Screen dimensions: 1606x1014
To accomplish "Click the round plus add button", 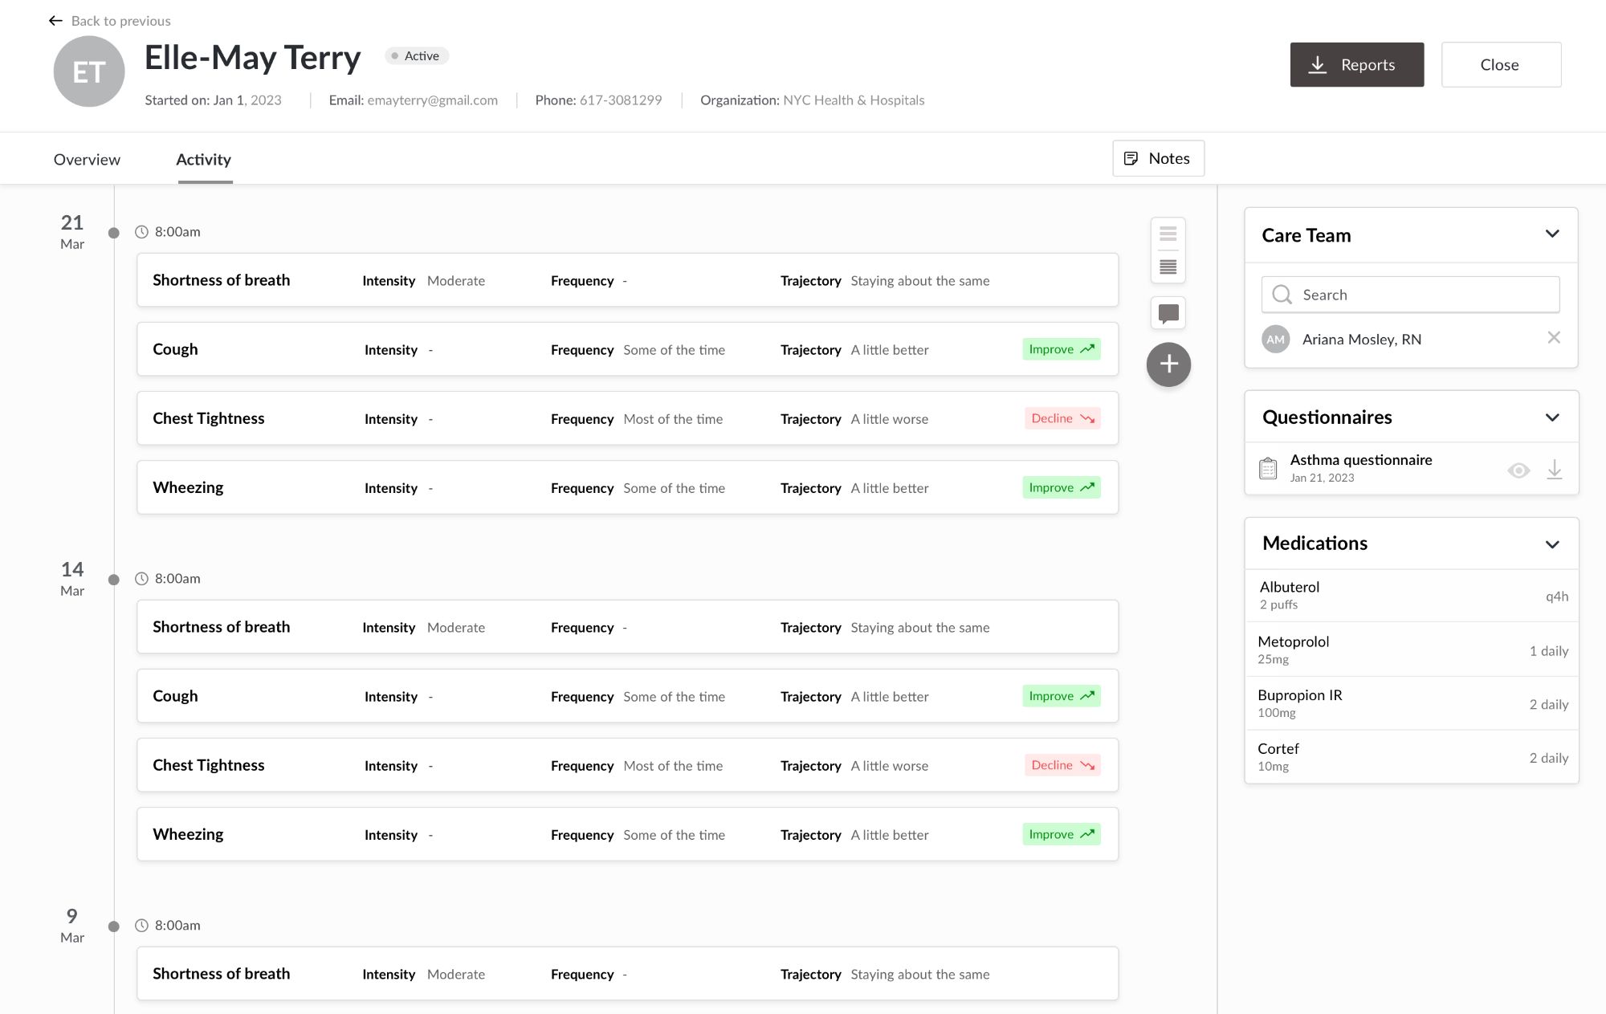I will 1168,364.
